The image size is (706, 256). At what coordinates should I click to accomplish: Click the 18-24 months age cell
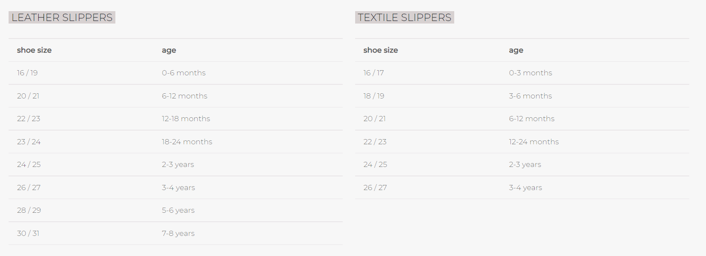pyautogui.click(x=187, y=142)
